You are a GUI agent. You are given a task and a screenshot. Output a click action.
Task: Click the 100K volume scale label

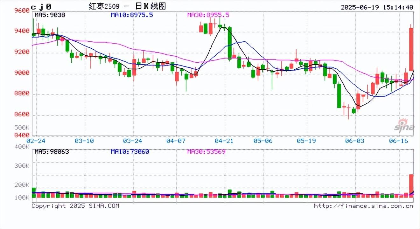click(22, 197)
